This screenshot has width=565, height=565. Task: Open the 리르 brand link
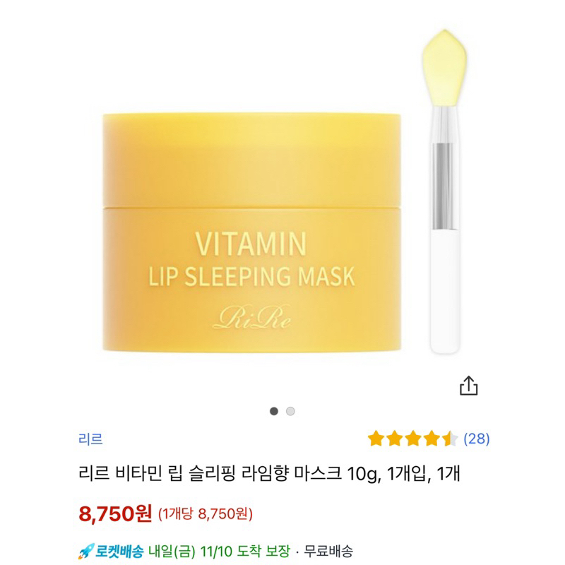90,439
